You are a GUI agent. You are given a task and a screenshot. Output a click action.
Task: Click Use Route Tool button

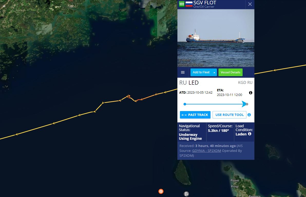coord(229,115)
